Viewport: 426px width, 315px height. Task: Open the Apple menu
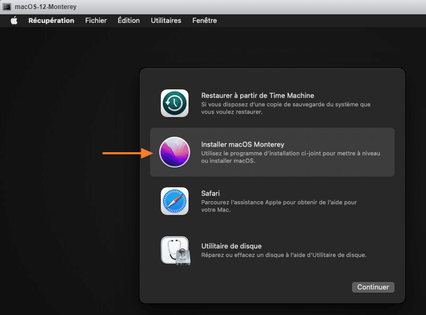(x=14, y=20)
